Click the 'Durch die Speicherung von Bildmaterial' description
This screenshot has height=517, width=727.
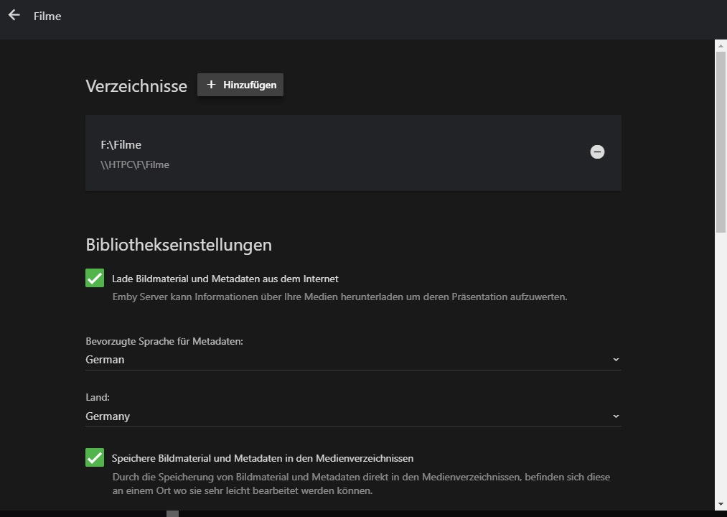361,483
